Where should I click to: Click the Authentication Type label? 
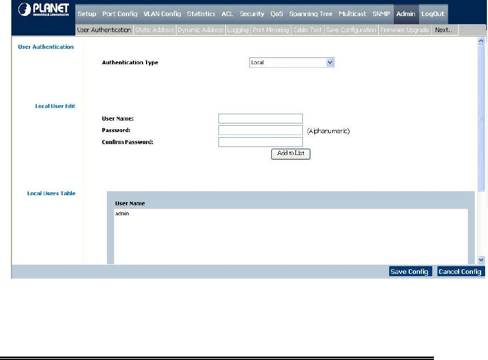click(130, 63)
